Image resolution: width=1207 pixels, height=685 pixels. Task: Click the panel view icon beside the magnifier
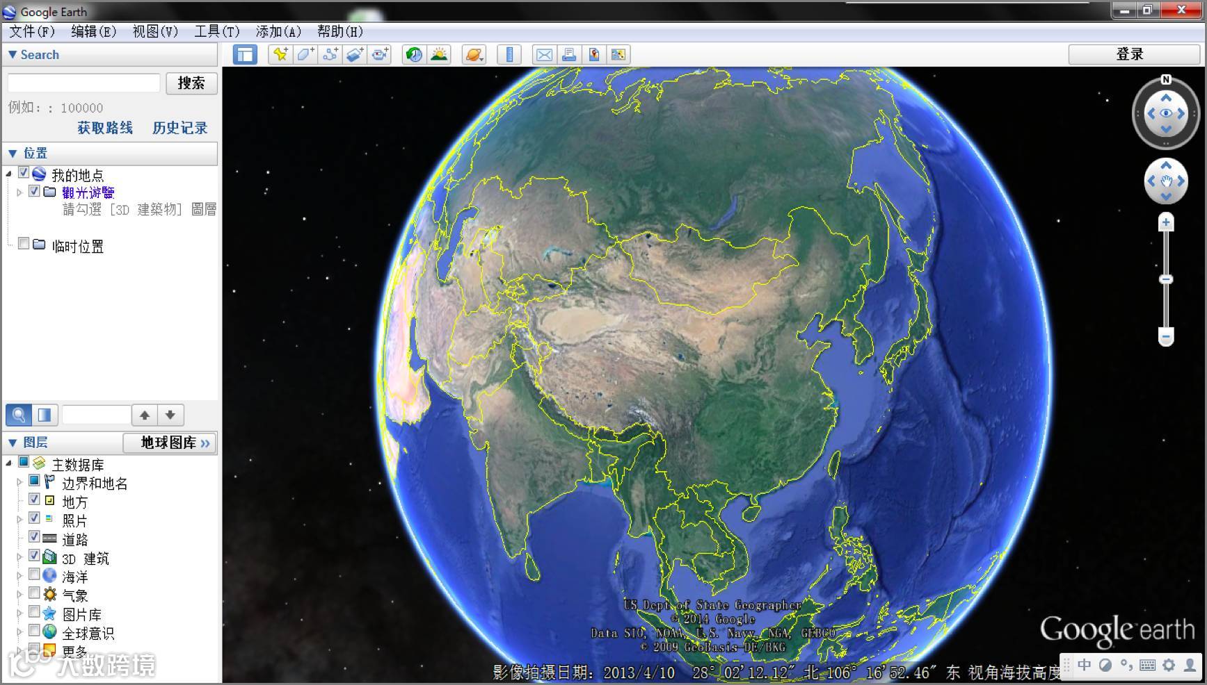45,415
